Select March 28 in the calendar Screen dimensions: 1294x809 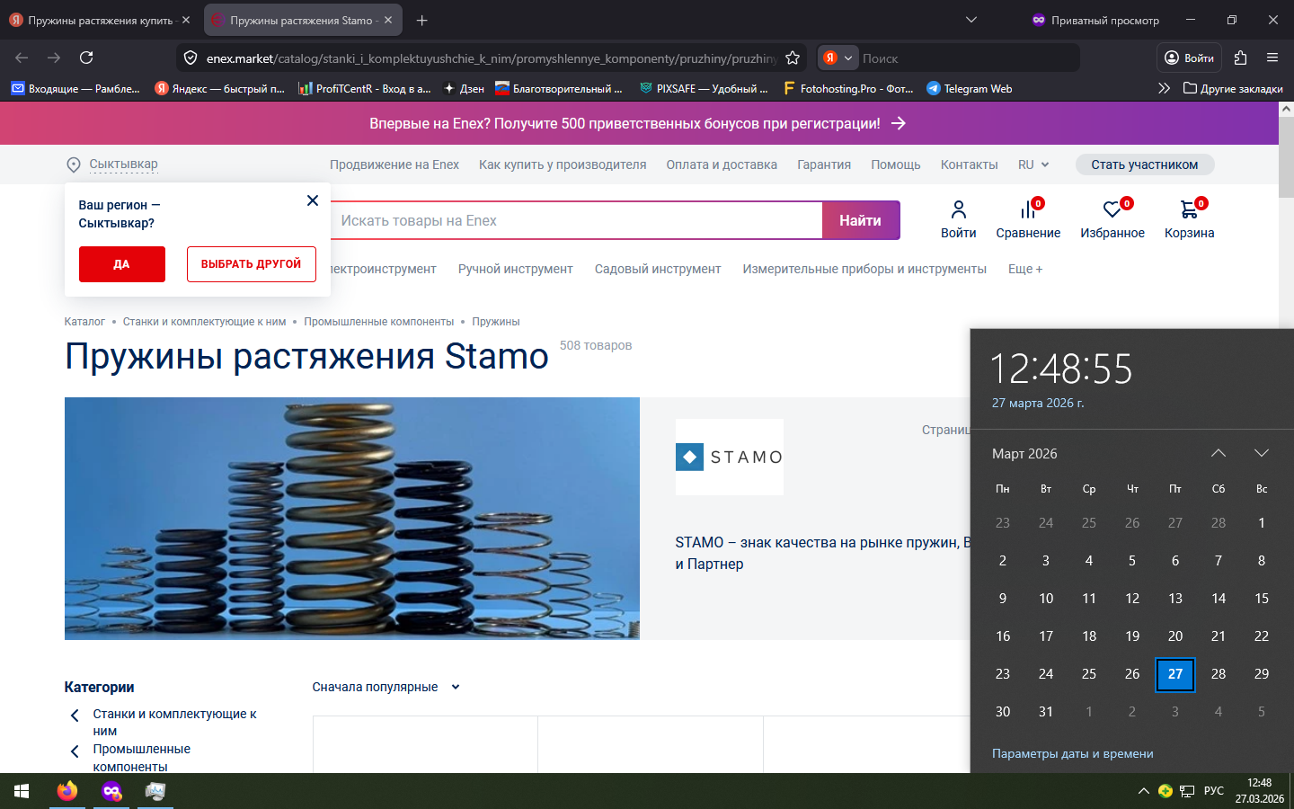[1218, 673]
